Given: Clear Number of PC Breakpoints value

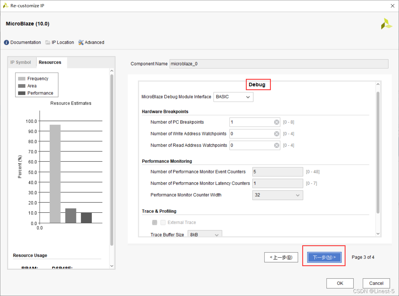Looking at the screenshot, I should [277, 122].
